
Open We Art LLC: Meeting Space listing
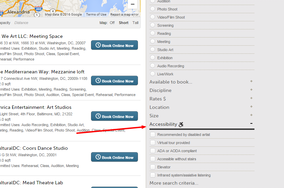(32, 36)
